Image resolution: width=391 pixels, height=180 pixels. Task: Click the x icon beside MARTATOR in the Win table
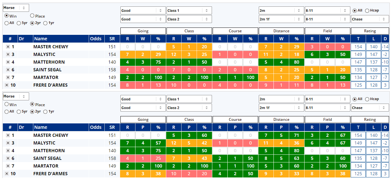(x=8, y=77)
